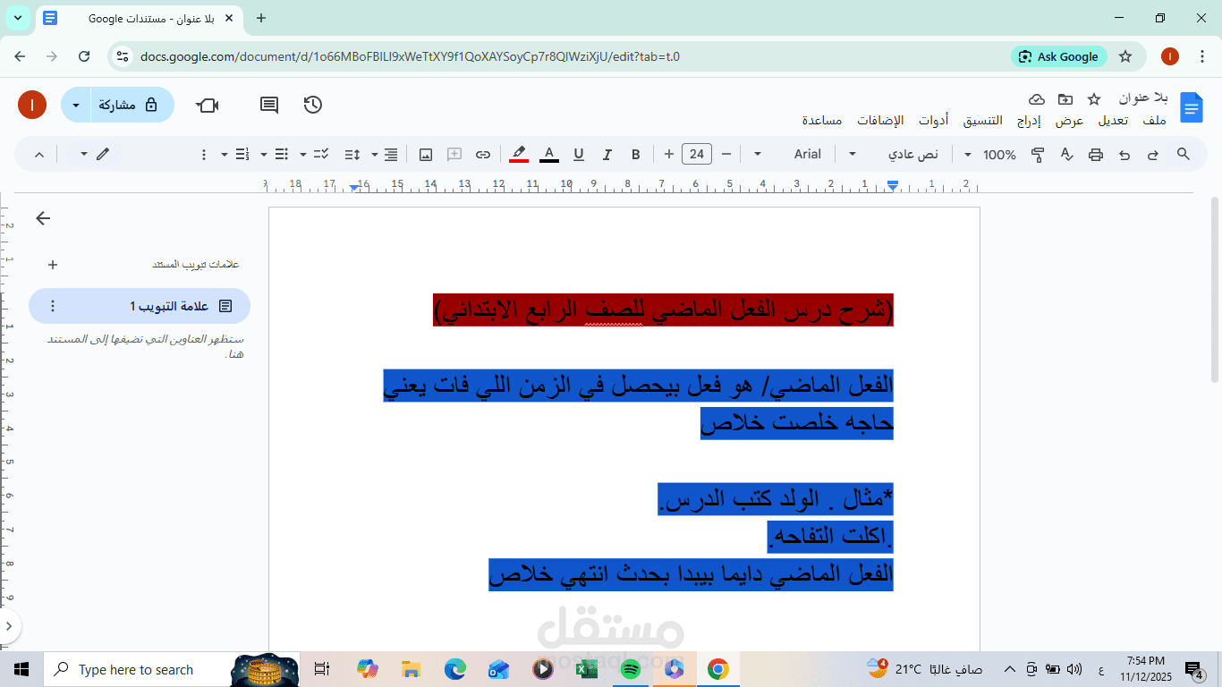This screenshot has width=1222, height=687.
Task: Insert an image
Action: 426,155
